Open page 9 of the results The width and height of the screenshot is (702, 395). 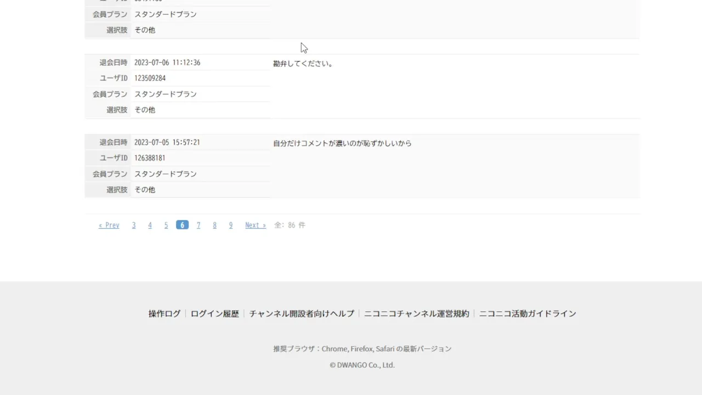[x=231, y=225]
